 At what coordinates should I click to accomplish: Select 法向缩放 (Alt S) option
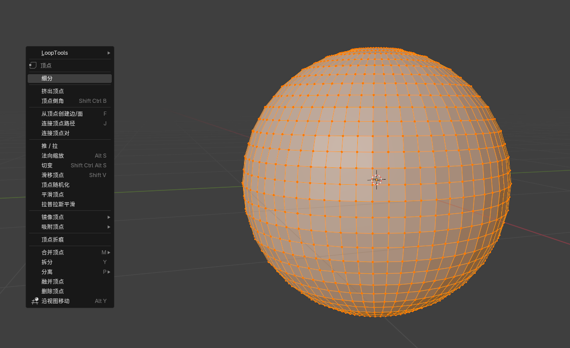tap(70, 156)
